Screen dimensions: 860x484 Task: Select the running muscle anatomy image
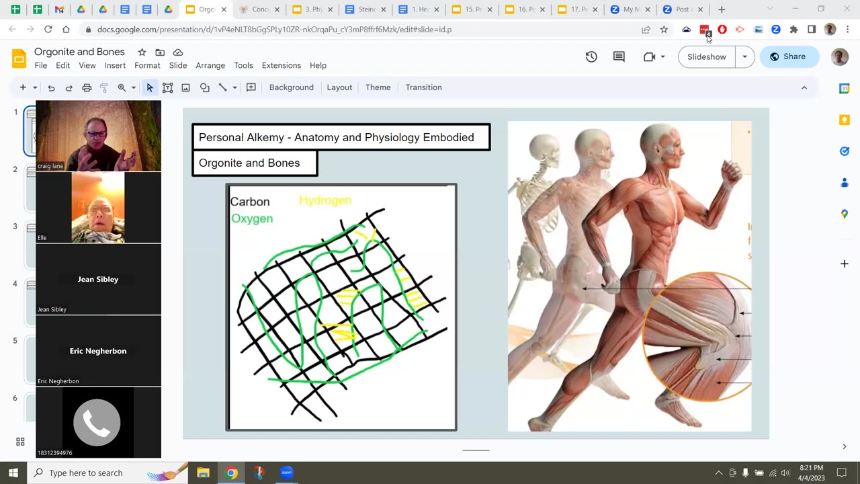(x=630, y=276)
